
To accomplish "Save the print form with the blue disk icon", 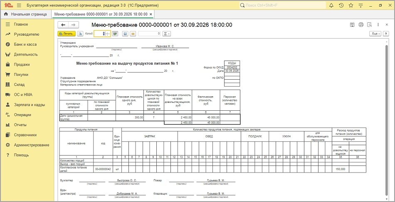I will (x=125, y=34).
